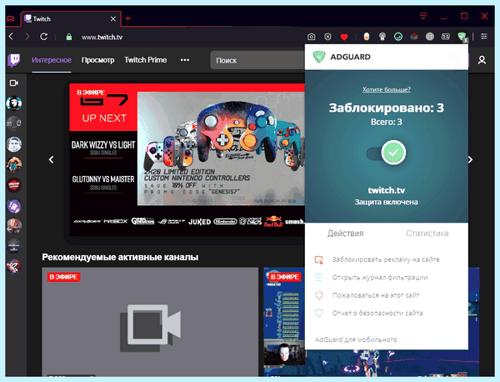Click the mouse-shaped extension icon
The width and height of the screenshot is (500, 382).
click(367, 37)
